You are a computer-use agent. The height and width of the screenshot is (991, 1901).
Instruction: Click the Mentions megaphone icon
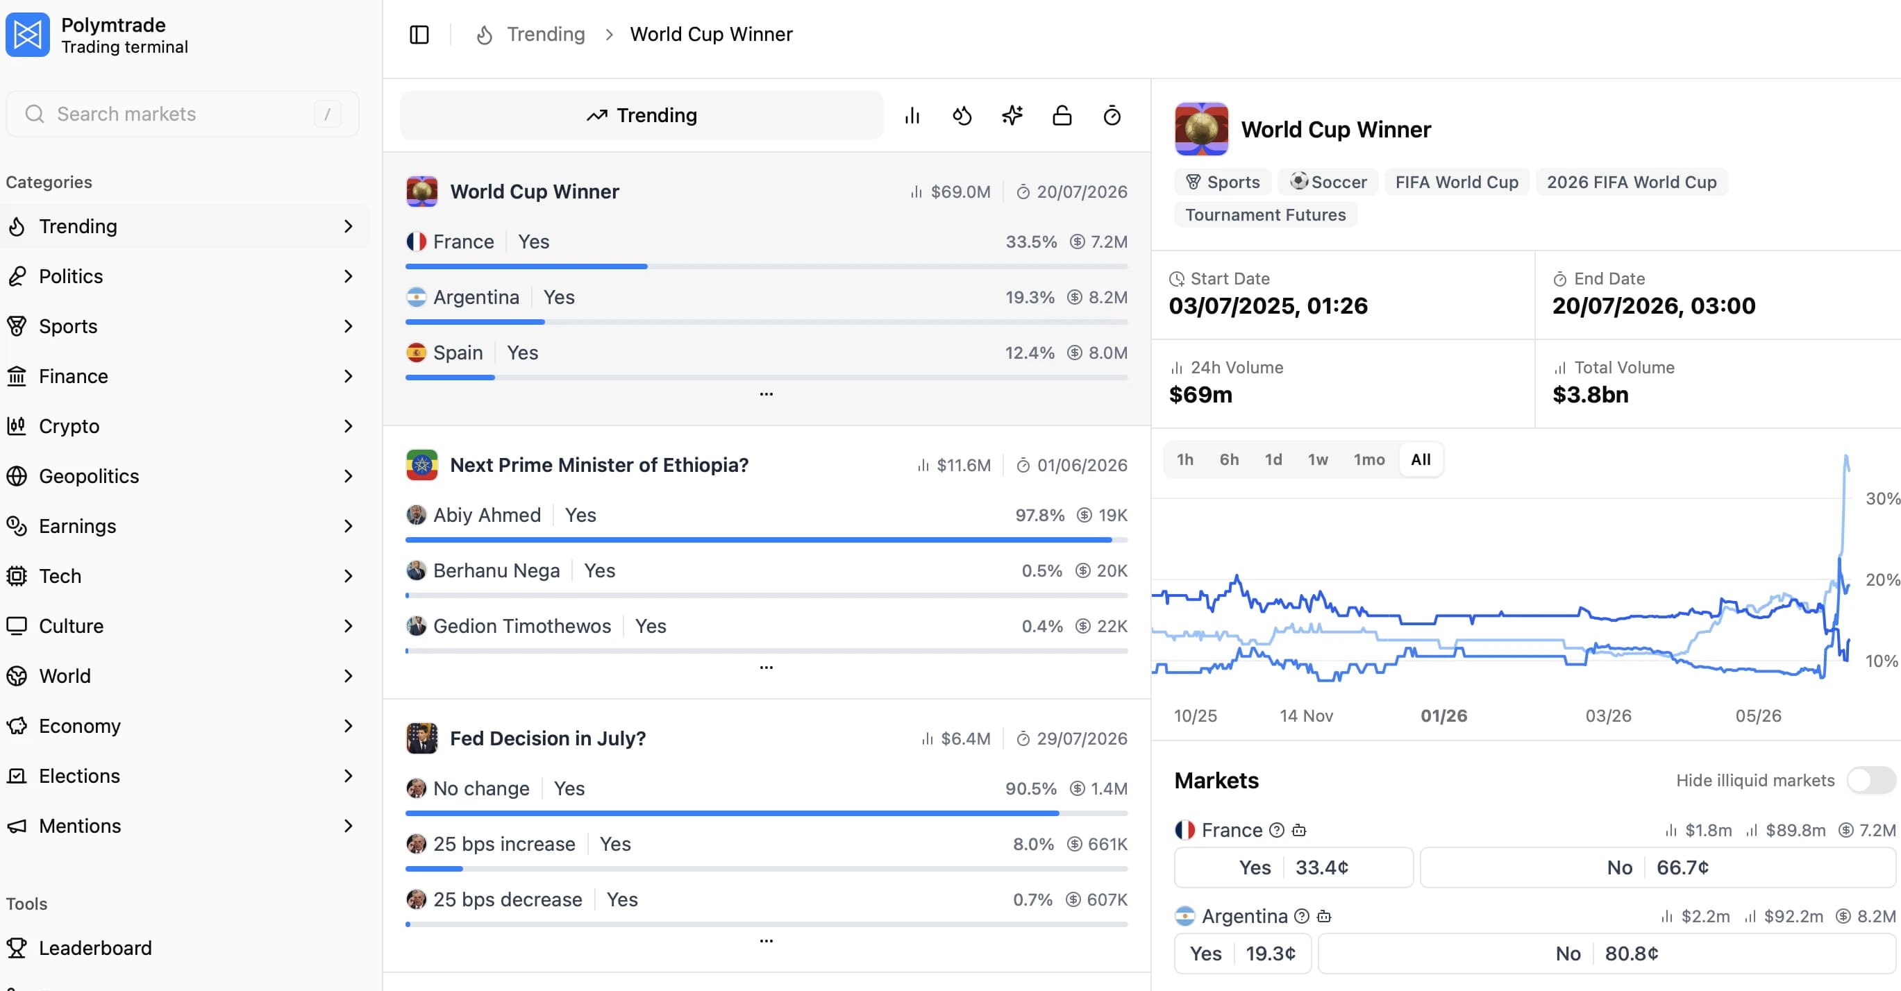[x=17, y=826]
